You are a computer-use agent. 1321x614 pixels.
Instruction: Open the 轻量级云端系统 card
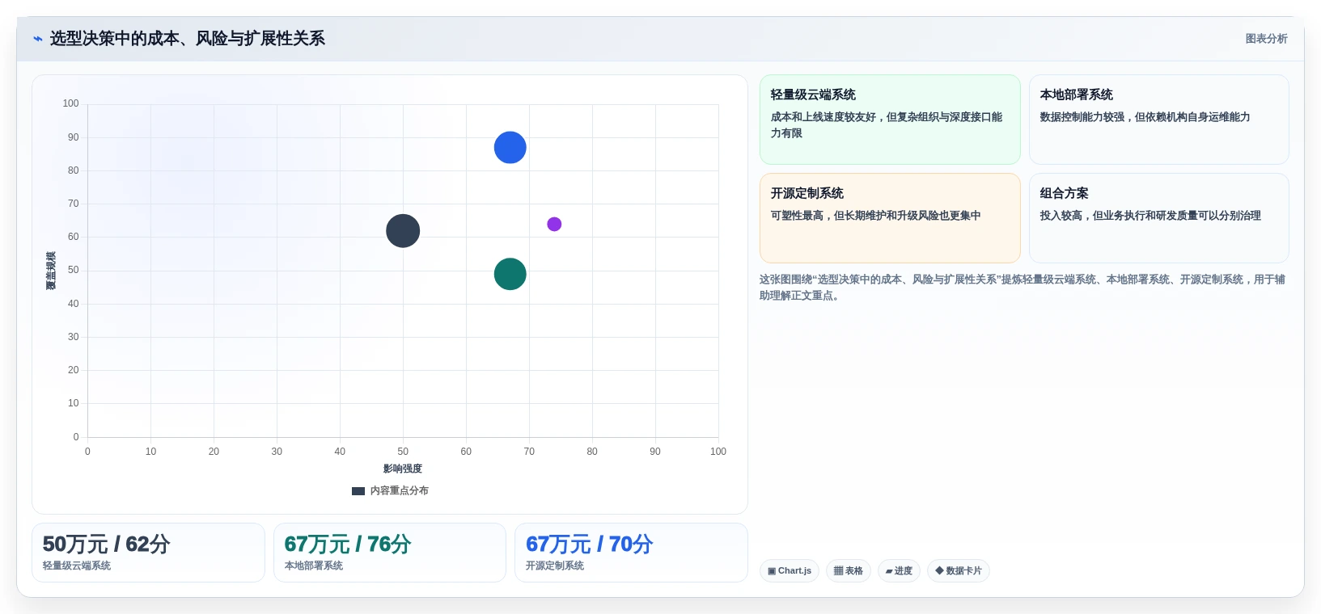890,120
